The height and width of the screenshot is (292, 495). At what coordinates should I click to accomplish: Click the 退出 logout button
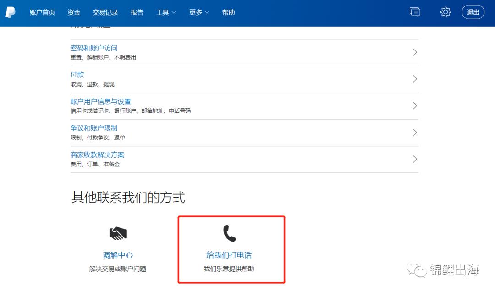[x=473, y=12]
